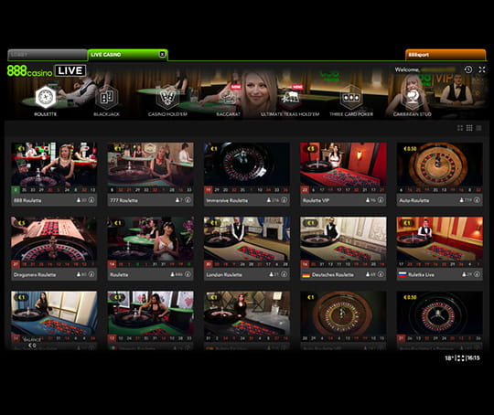Image resolution: width=494 pixels, height=415 pixels.
Task: Join the Deutsches Roulette table
Action: coord(343,239)
